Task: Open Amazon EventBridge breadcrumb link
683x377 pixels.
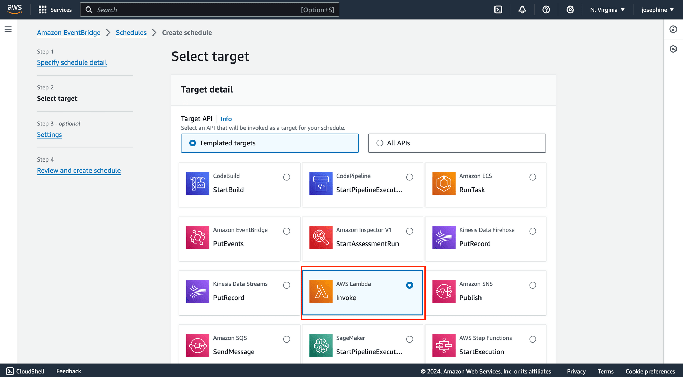Action: [x=69, y=33]
